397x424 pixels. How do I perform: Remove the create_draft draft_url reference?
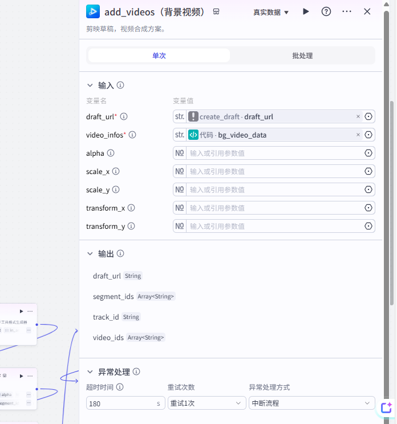pos(358,116)
